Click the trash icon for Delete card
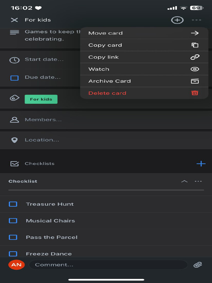This screenshot has width=212, height=283. pos(195,93)
